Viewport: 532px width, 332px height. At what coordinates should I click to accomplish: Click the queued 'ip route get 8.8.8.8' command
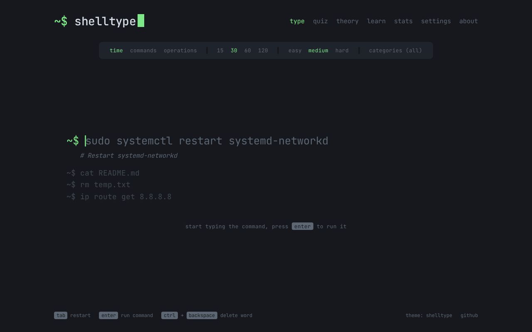pos(119,197)
